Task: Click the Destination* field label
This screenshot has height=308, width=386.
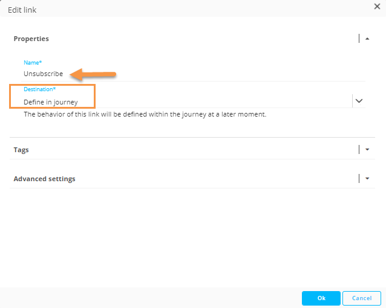Action: tap(40, 89)
